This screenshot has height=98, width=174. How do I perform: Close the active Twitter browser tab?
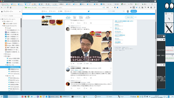pos(29,4)
